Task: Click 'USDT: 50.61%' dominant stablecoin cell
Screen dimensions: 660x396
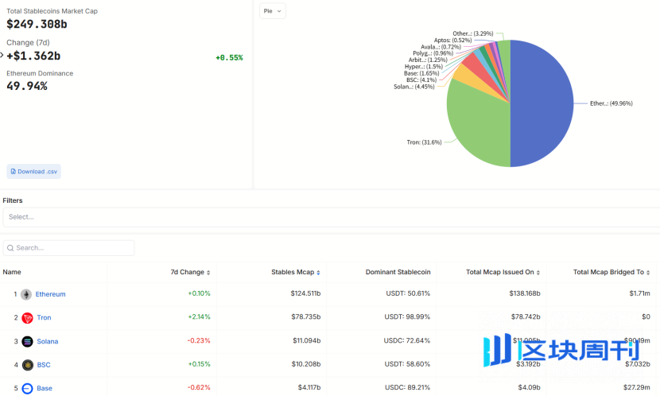Action: point(408,293)
